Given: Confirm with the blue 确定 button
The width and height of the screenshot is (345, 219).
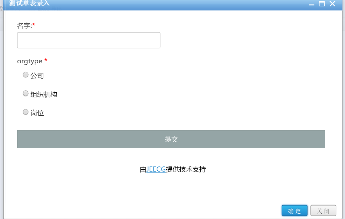Looking at the screenshot, I should (295, 211).
